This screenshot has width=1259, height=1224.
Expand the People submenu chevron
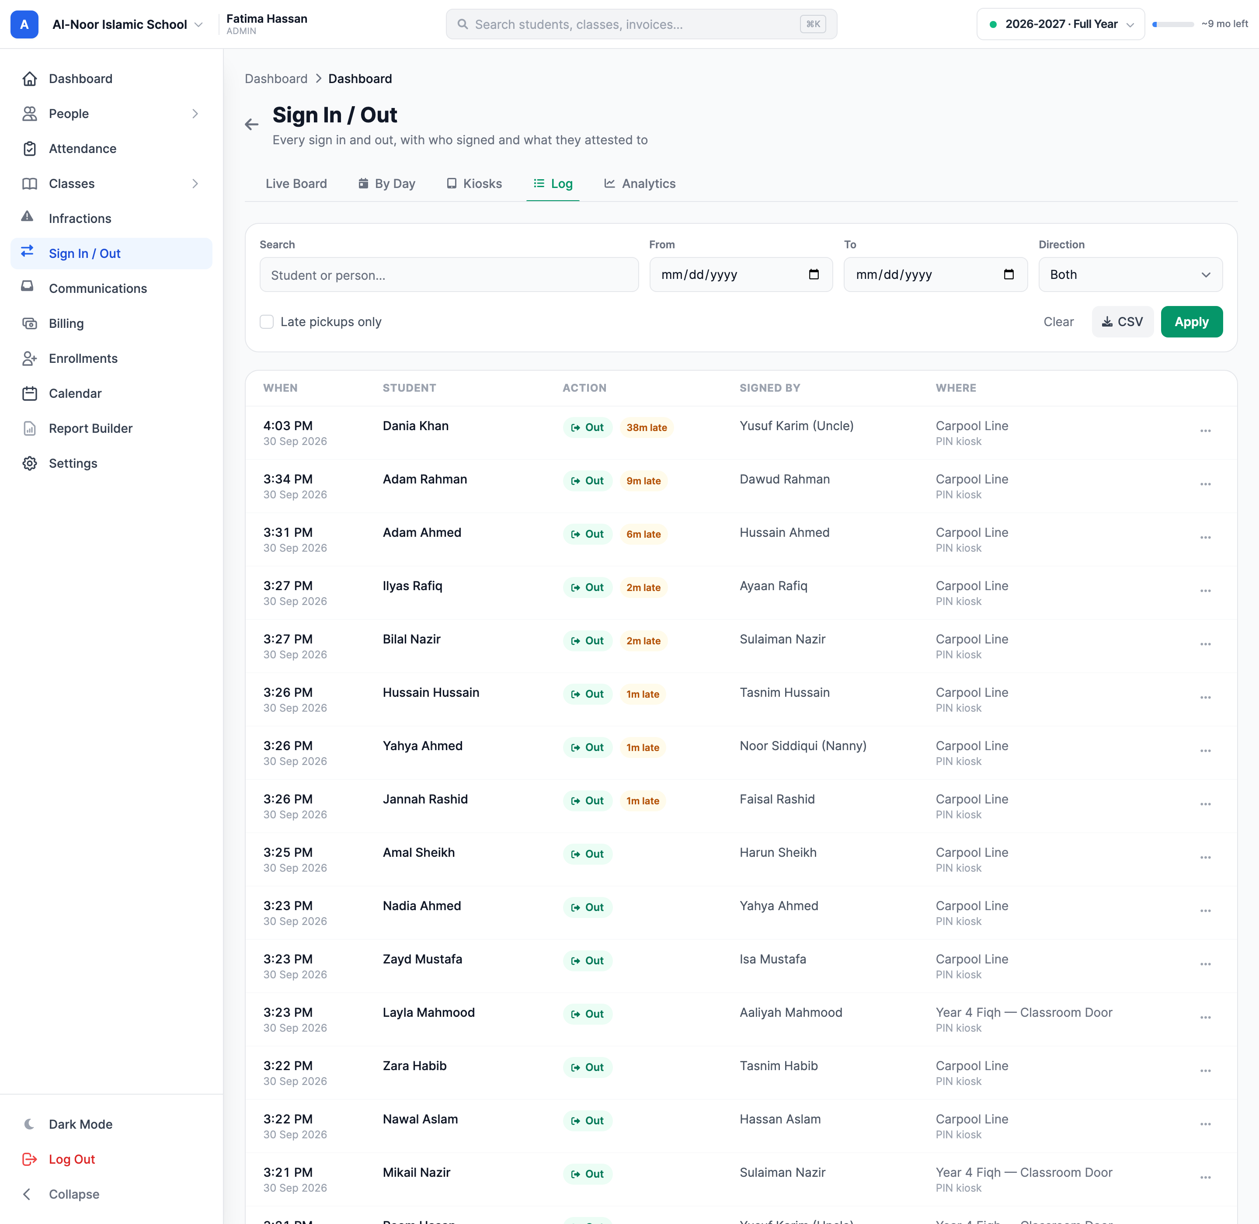tap(195, 114)
